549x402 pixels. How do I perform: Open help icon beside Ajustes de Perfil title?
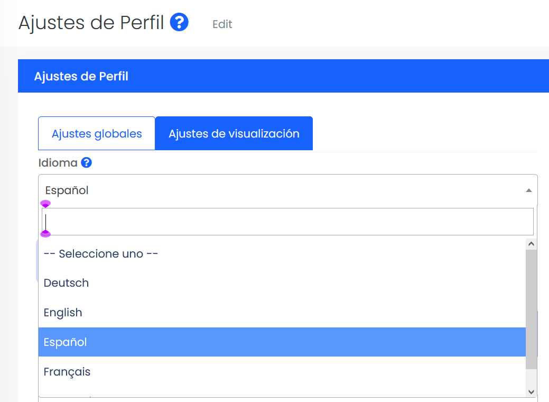pyautogui.click(x=179, y=22)
